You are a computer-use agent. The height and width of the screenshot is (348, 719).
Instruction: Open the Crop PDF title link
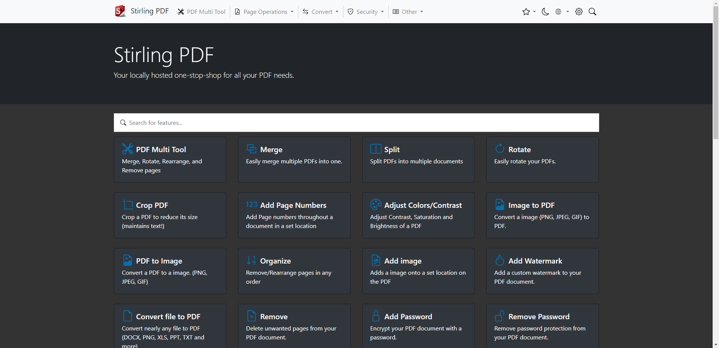[x=152, y=205]
